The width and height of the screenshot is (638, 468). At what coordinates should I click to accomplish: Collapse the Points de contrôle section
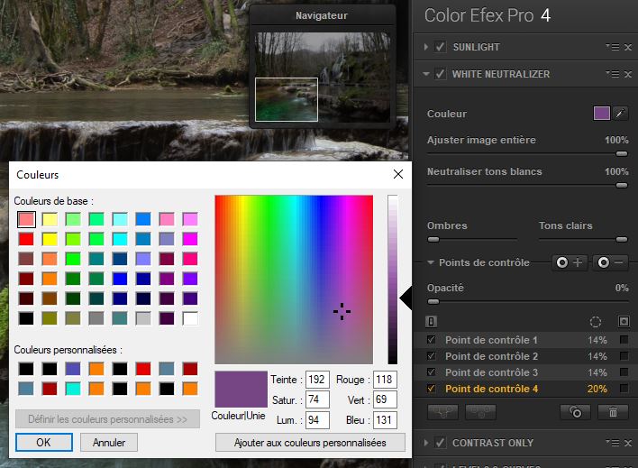tap(431, 262)
